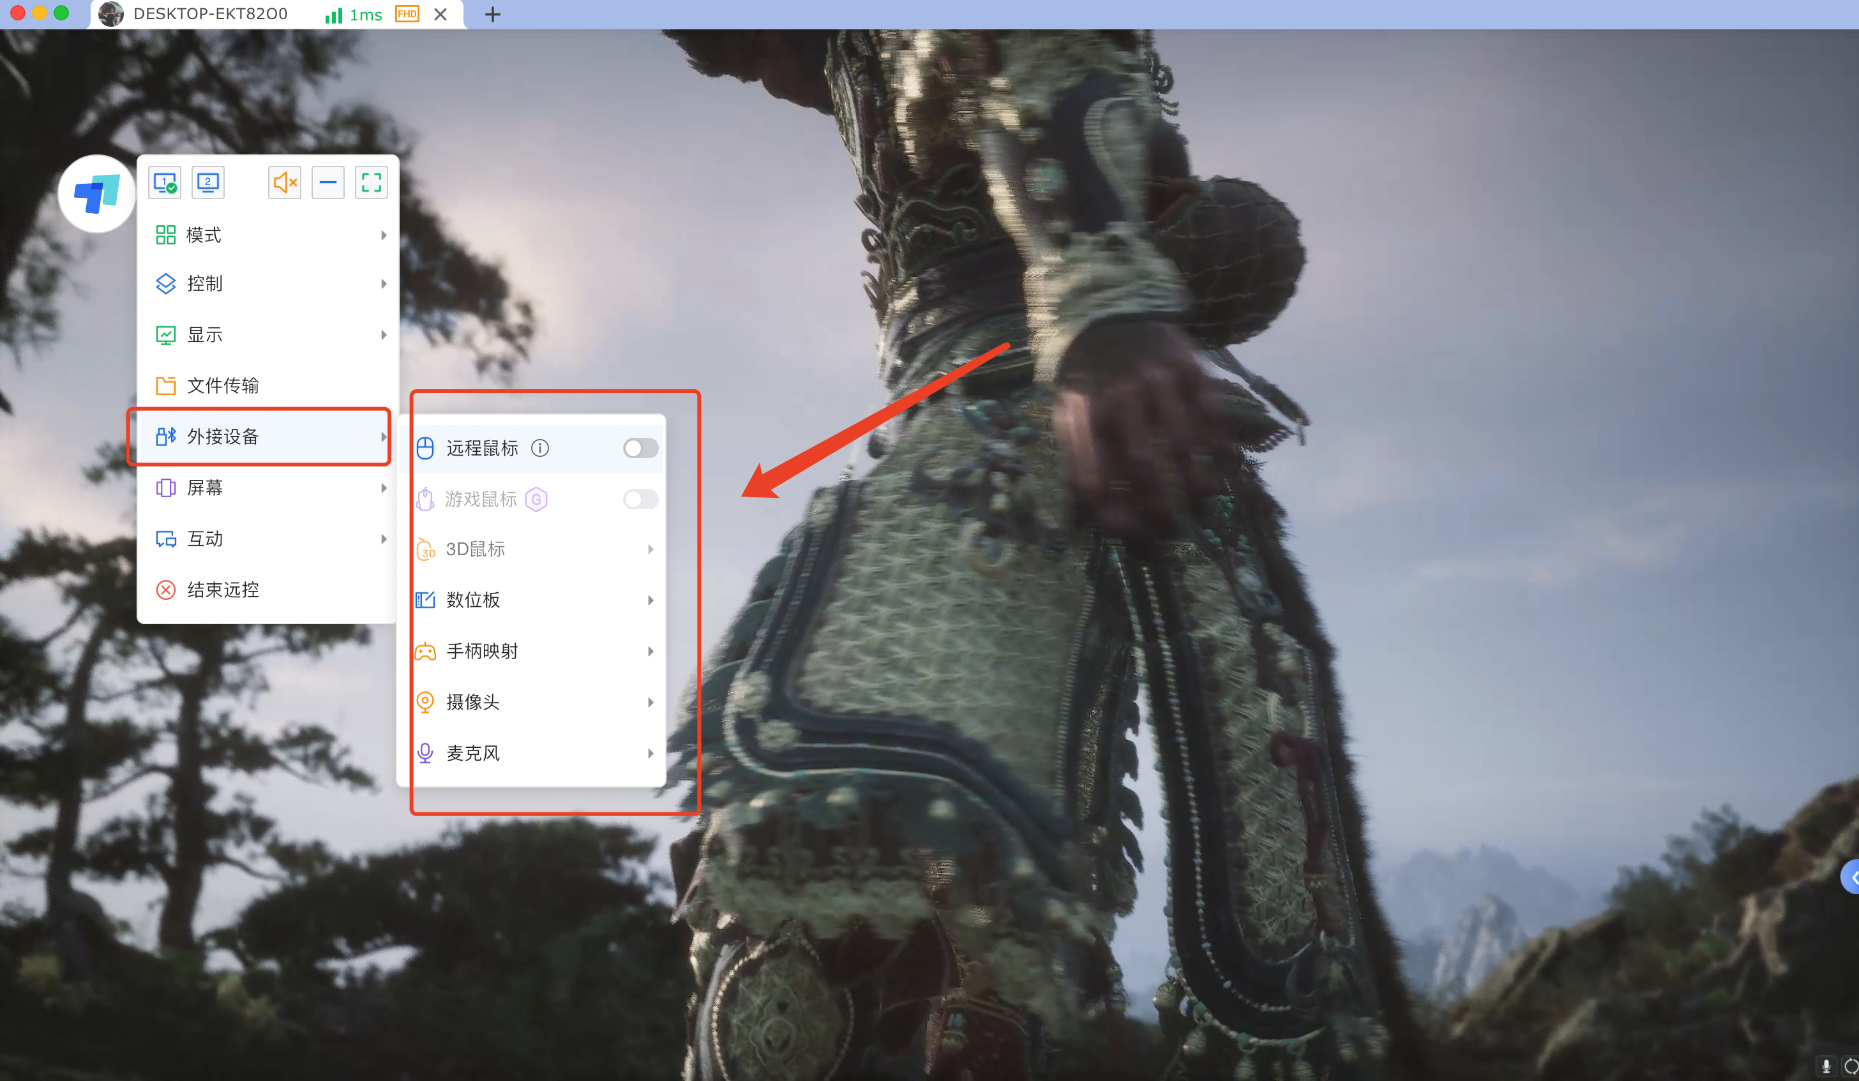Image resolution: width=1859 pixels, height=1081 pixels.
Task: Expand the 互动 submenu arrow
Action: [384, 539]
